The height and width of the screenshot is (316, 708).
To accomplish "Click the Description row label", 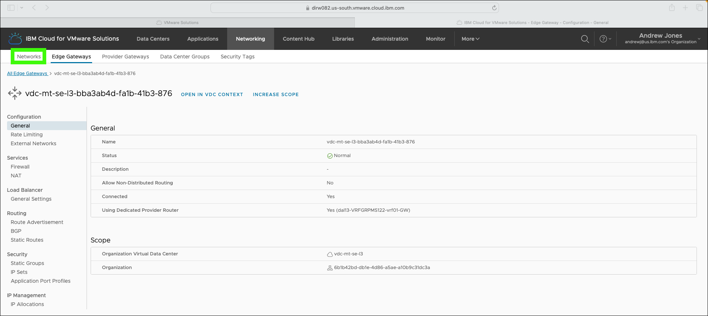I will (115, 169).
